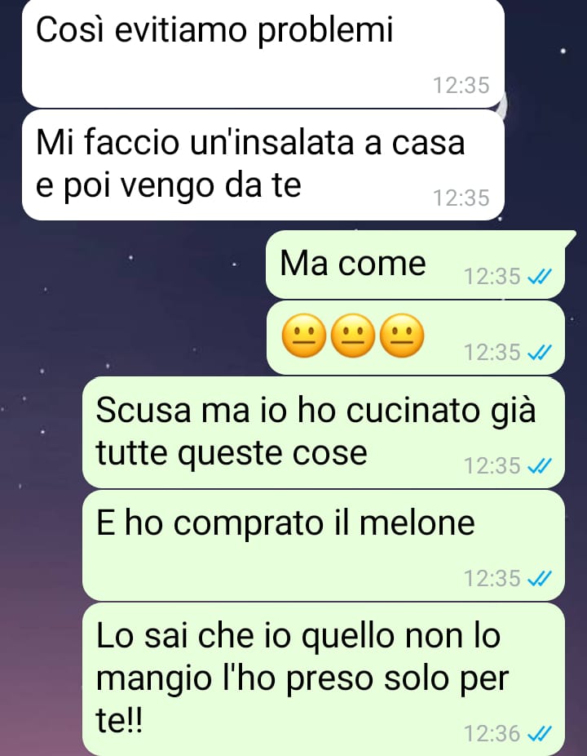This screenshot has height=756, width=587.
Task: Click the third neutral face emoji
Action: 402,336
